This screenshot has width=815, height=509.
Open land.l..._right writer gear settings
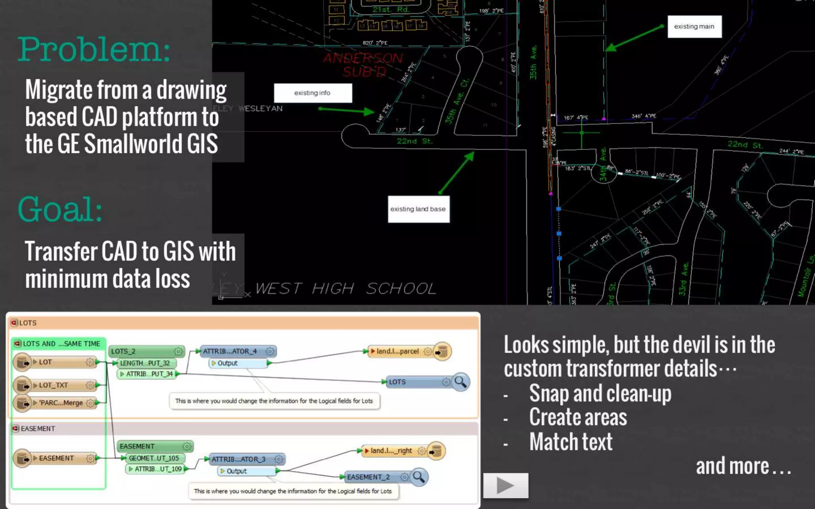click(422, 451)
